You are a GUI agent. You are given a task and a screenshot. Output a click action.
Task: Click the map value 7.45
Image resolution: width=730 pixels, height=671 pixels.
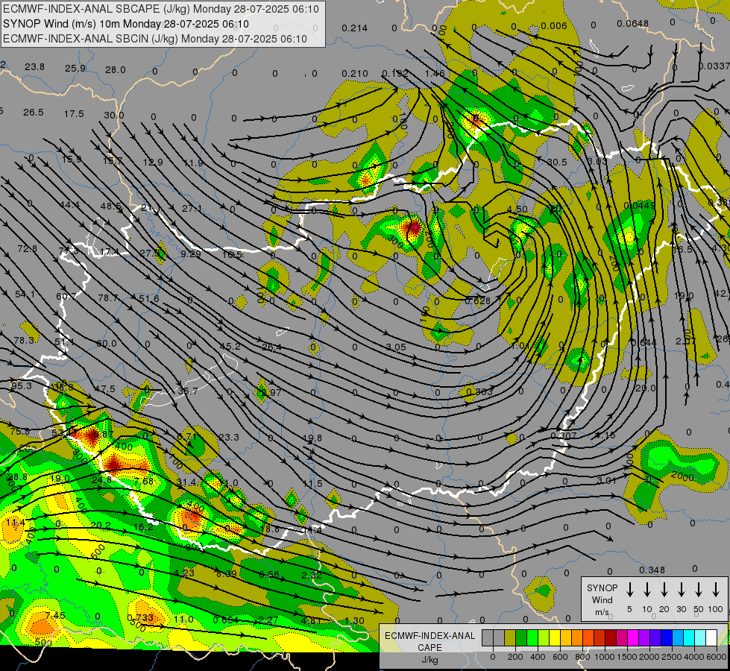click(55, 616)
